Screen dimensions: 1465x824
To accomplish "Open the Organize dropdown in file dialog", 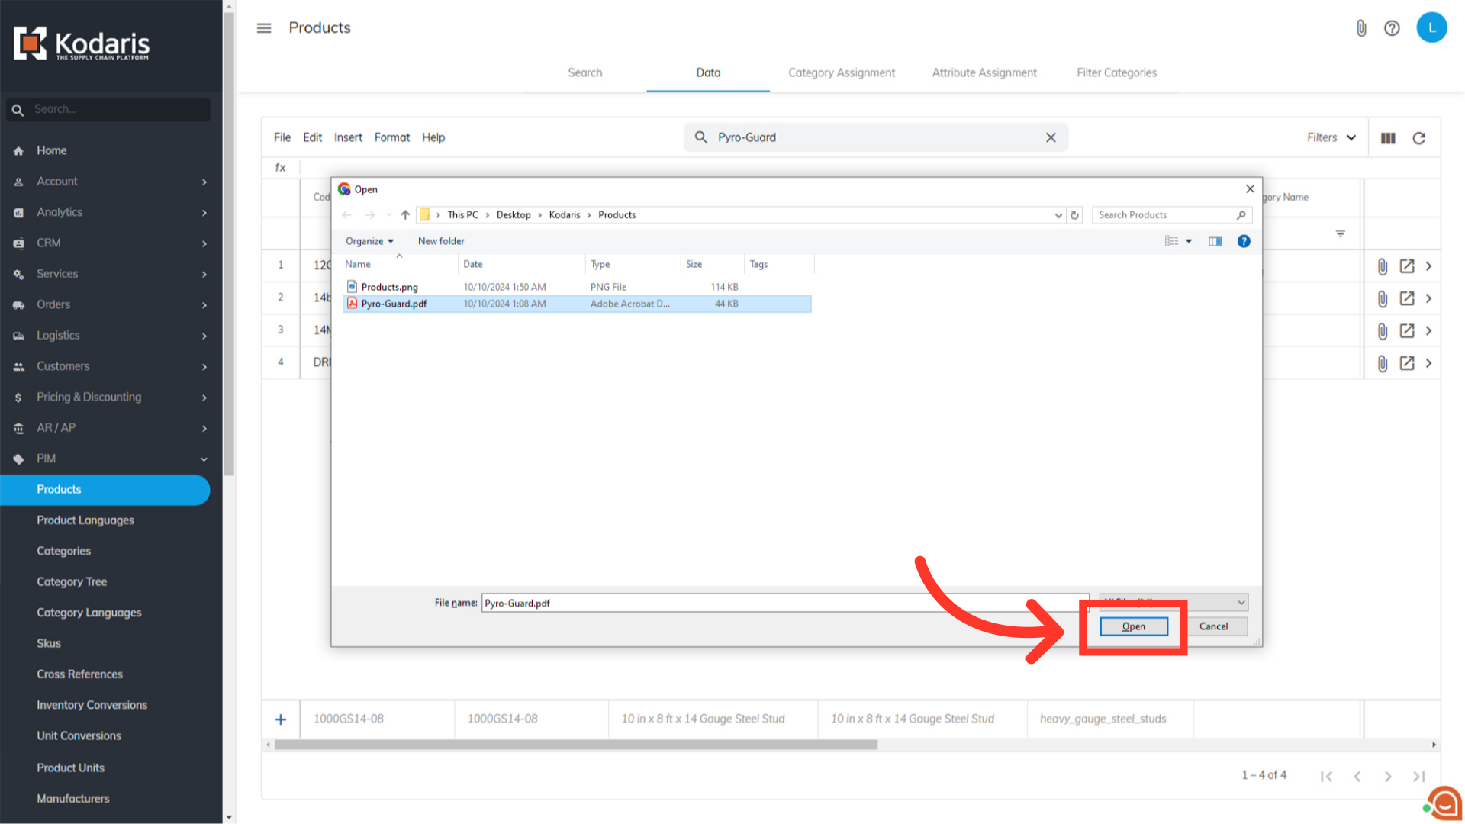I will coord(369,241).
